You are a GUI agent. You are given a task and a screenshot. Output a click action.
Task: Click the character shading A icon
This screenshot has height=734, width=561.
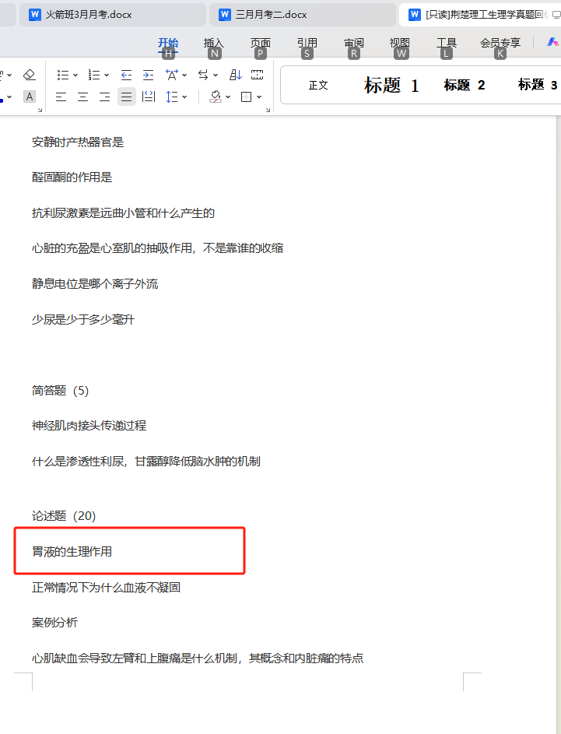tap(30, 97)
